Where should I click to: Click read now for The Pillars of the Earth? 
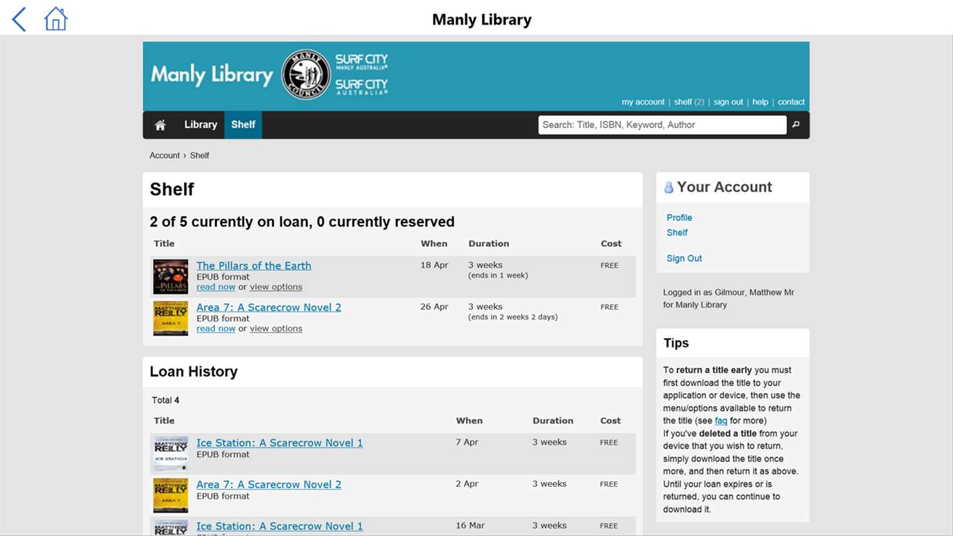(x=216, y=287)
